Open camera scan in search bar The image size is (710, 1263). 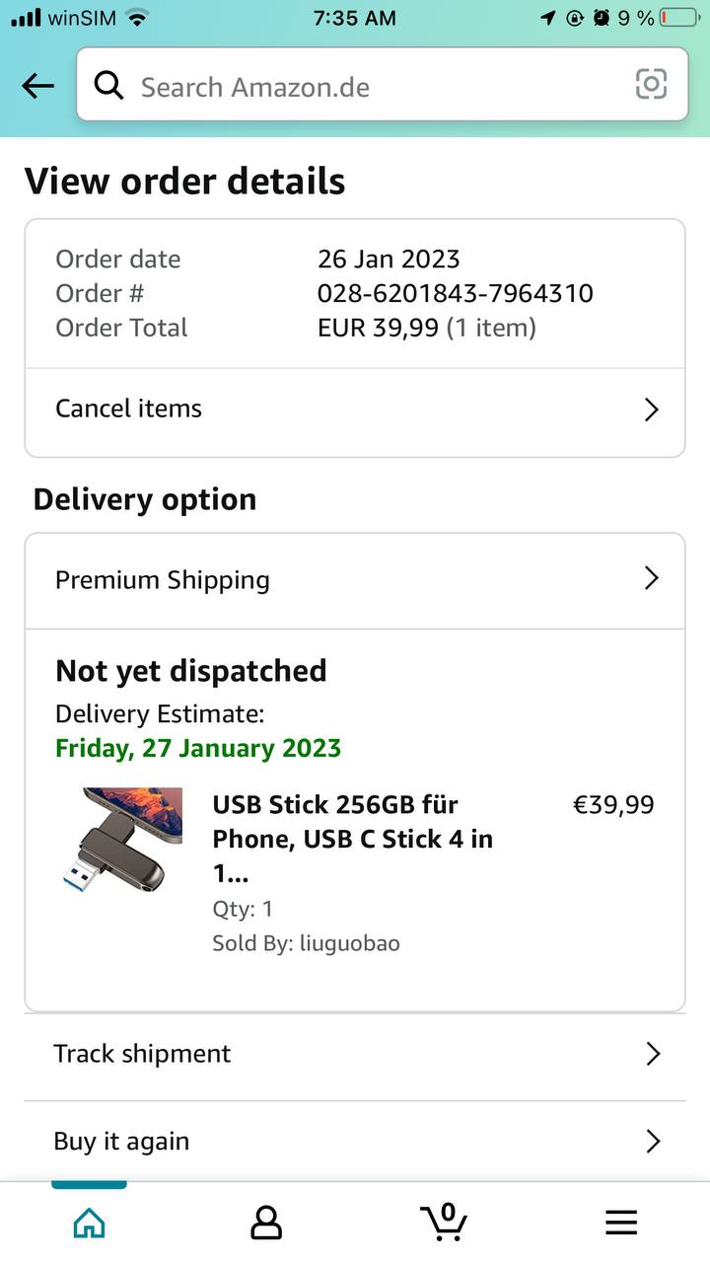click(x=651, y=85)
